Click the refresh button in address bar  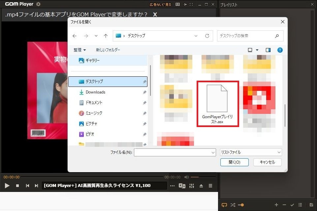tap(207, 36)
